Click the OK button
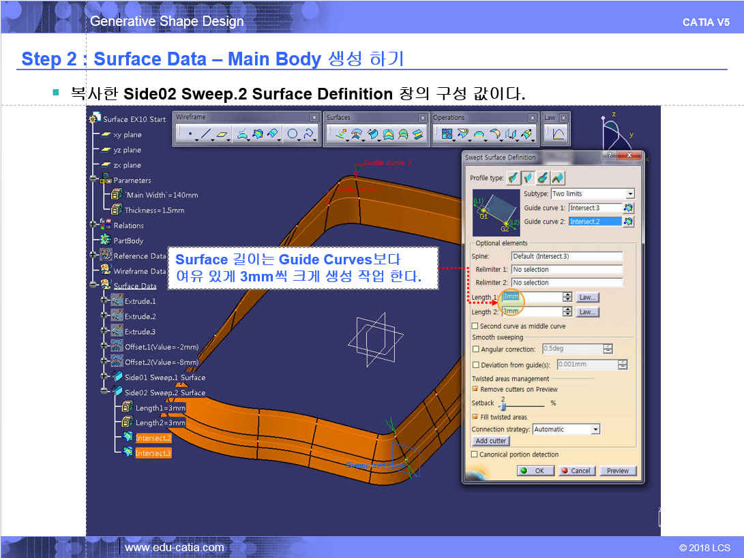744x558 pixels. [x=535, y=471]
